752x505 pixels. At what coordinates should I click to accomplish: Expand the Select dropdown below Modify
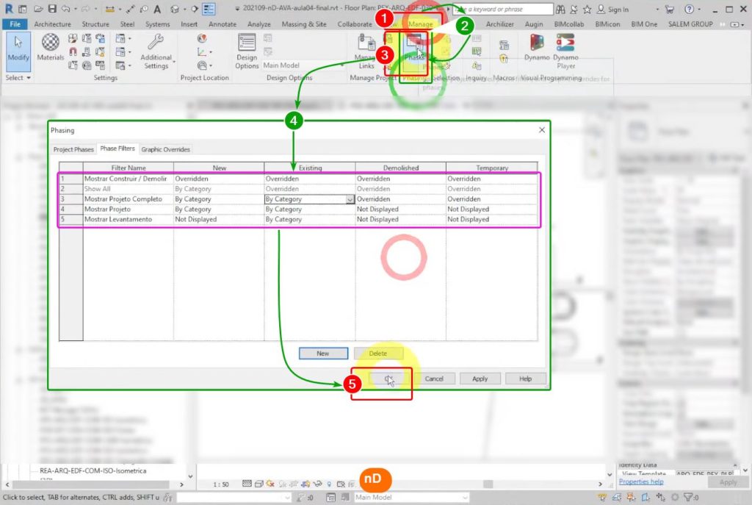click(x=18, y=78)
